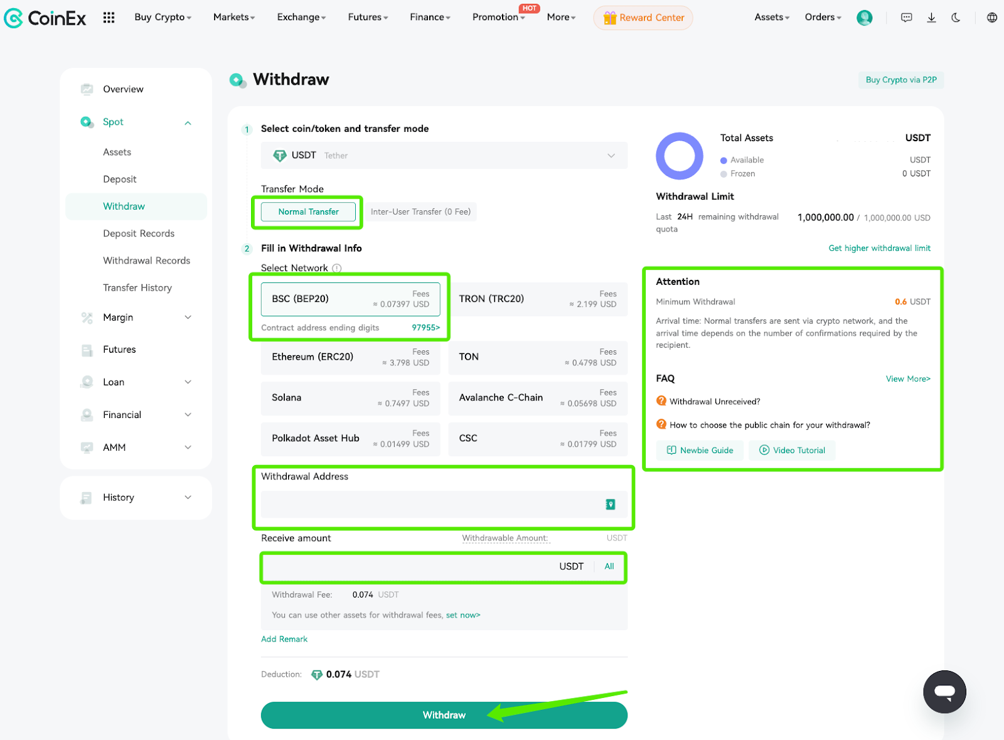1004x740 pixels.
Task: Choose TRON (TRC20) network
Action: coord(538,299)
